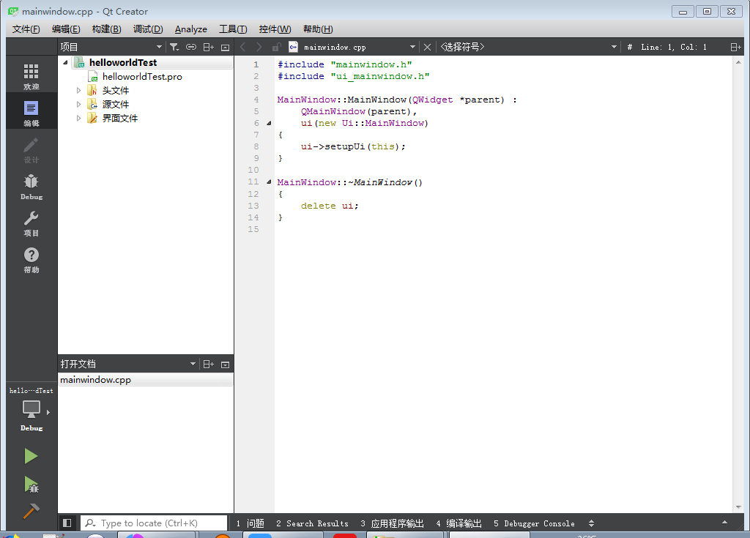Expand the 源文件 sources folder
Viewport: 750px width, 538px height.
[78, 104]
